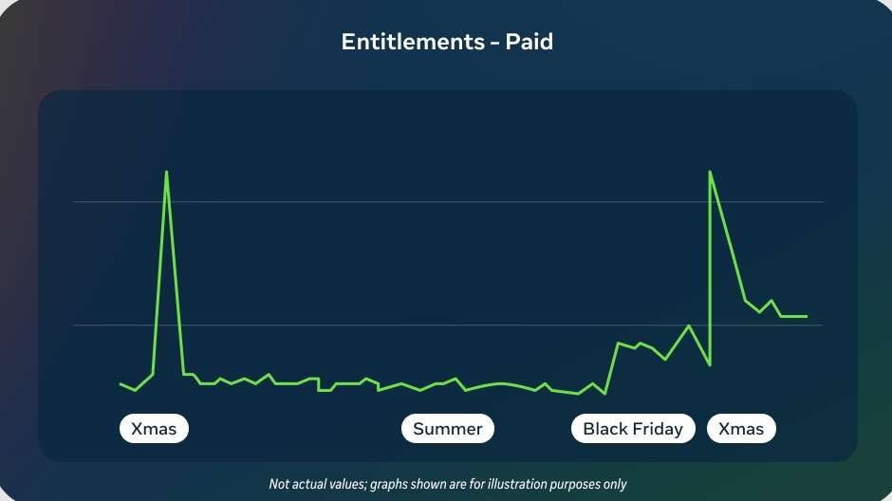Select the right Xmas label pill
Image resolution: width=892 pixels, height=501 pixels.
tap(741, 429)
